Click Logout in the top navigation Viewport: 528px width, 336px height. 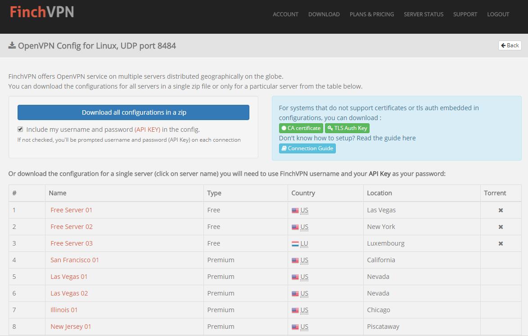click(x=498, y=14)
